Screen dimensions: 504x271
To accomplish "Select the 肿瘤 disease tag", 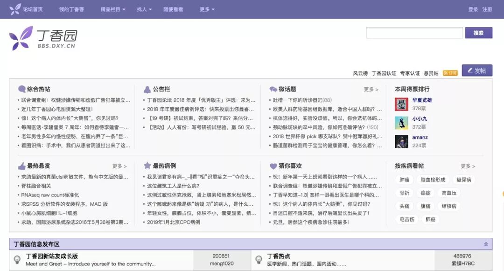I will tap(404, 180).
